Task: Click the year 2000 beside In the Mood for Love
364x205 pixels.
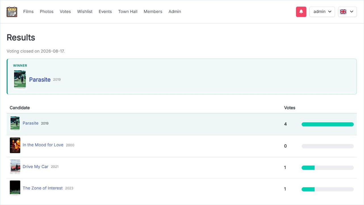Action: pyautogui.click(x=70, y=145)
